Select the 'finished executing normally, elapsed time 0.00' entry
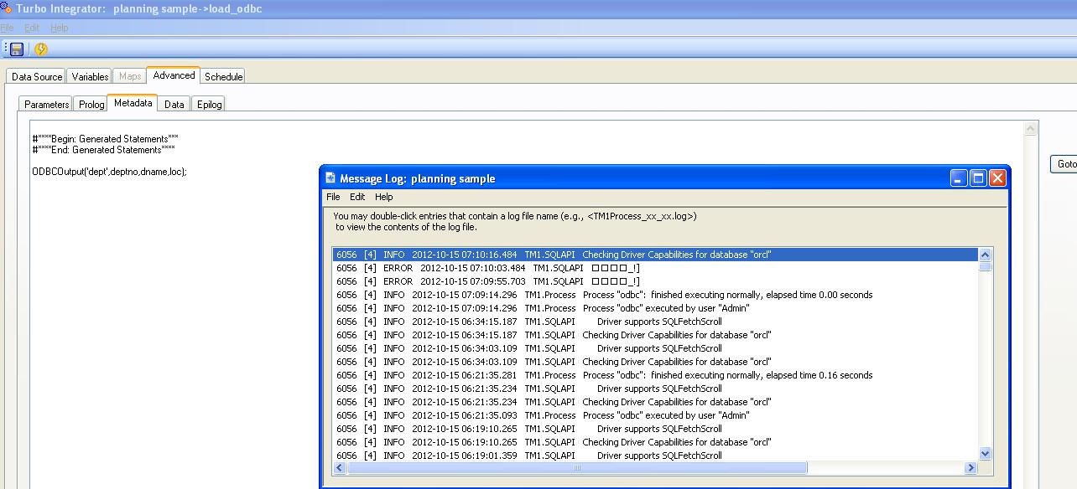The width and height of the screenshot is (1077, 489). pyautogui.click(x=655, y=295)
